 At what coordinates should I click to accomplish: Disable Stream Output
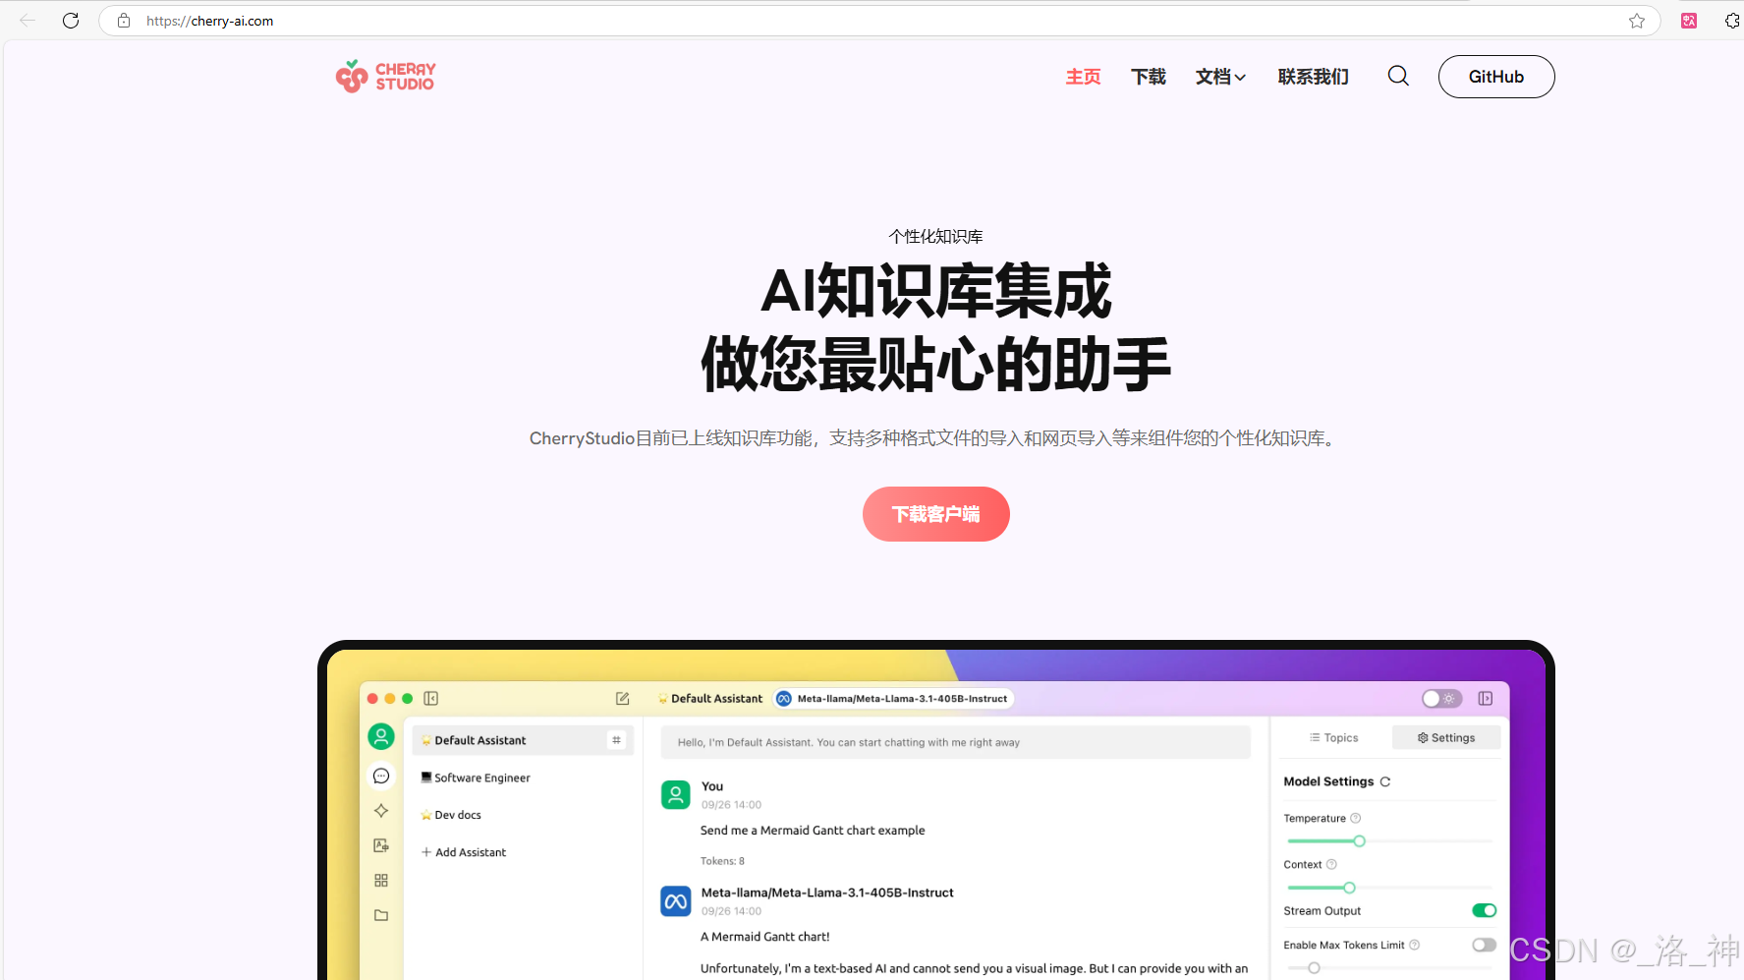coord(1483,910)
